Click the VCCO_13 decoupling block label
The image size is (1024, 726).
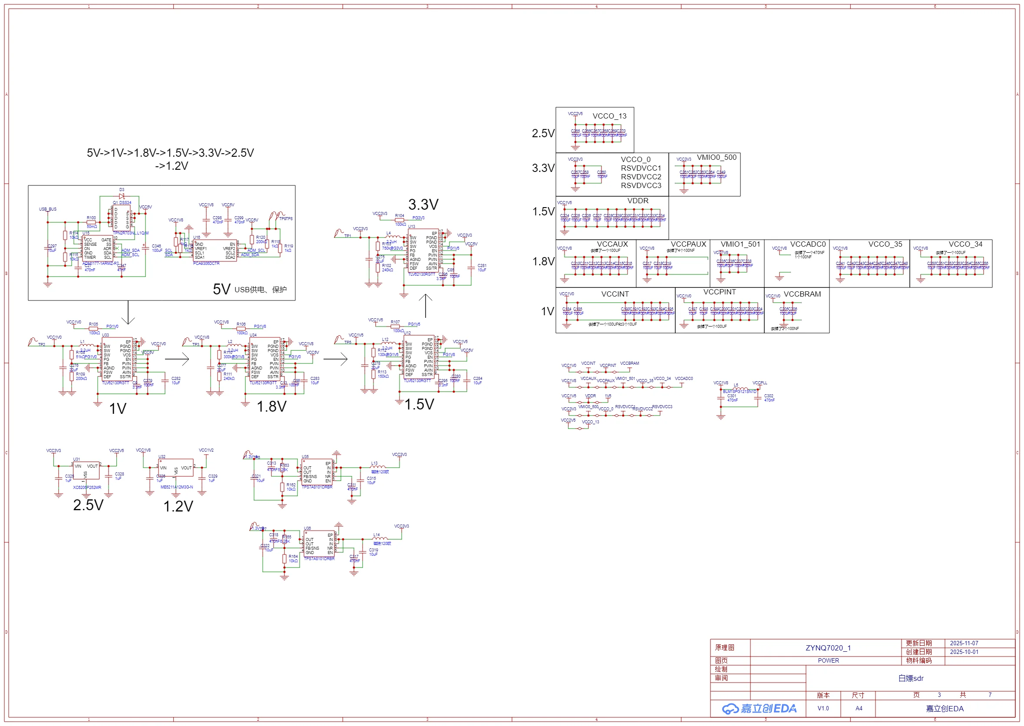(x=609, y=116)
